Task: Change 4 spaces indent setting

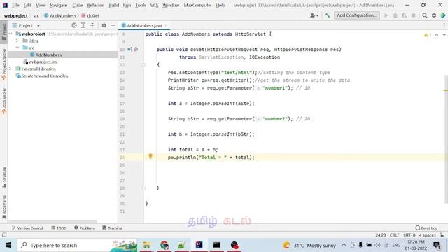Action: 427,235
